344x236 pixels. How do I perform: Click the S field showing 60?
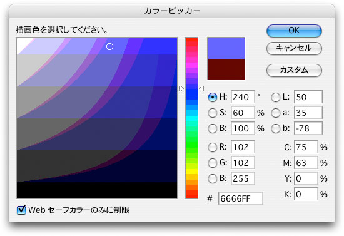pyautogui.click(x=243, y=113)
